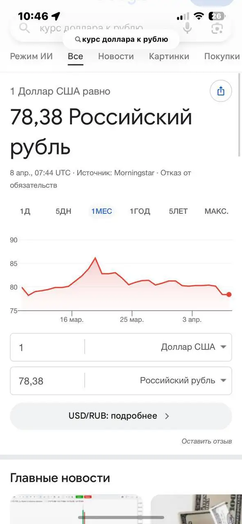The width and height of the screenshot is (242, 524).
Task: Tap the battery indicator in the status bar
Action: [x=216, y=16]
